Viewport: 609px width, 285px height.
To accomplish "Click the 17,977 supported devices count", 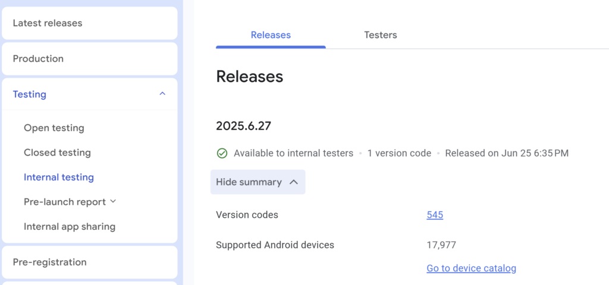I will (441, 245).
